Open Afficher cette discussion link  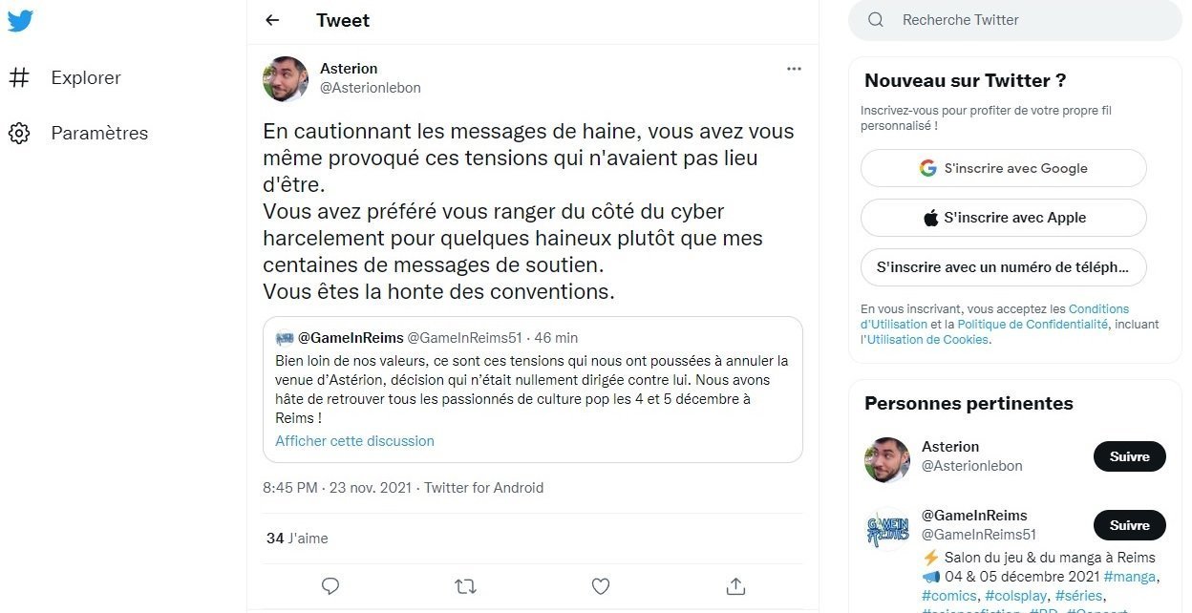(354, 441)
